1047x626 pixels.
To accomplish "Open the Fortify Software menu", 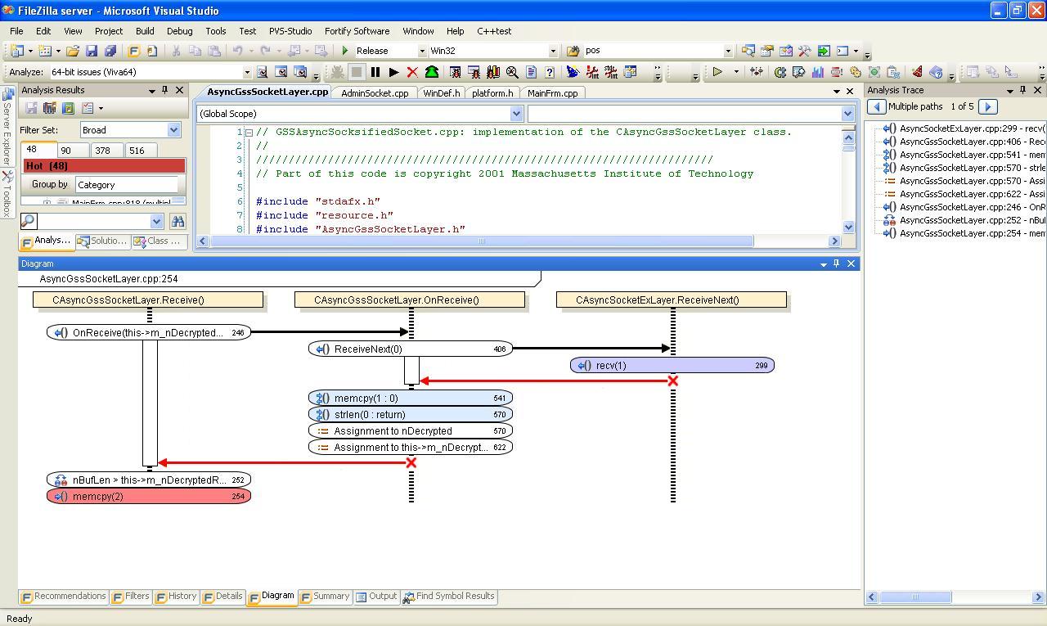I will coord(357,31).
